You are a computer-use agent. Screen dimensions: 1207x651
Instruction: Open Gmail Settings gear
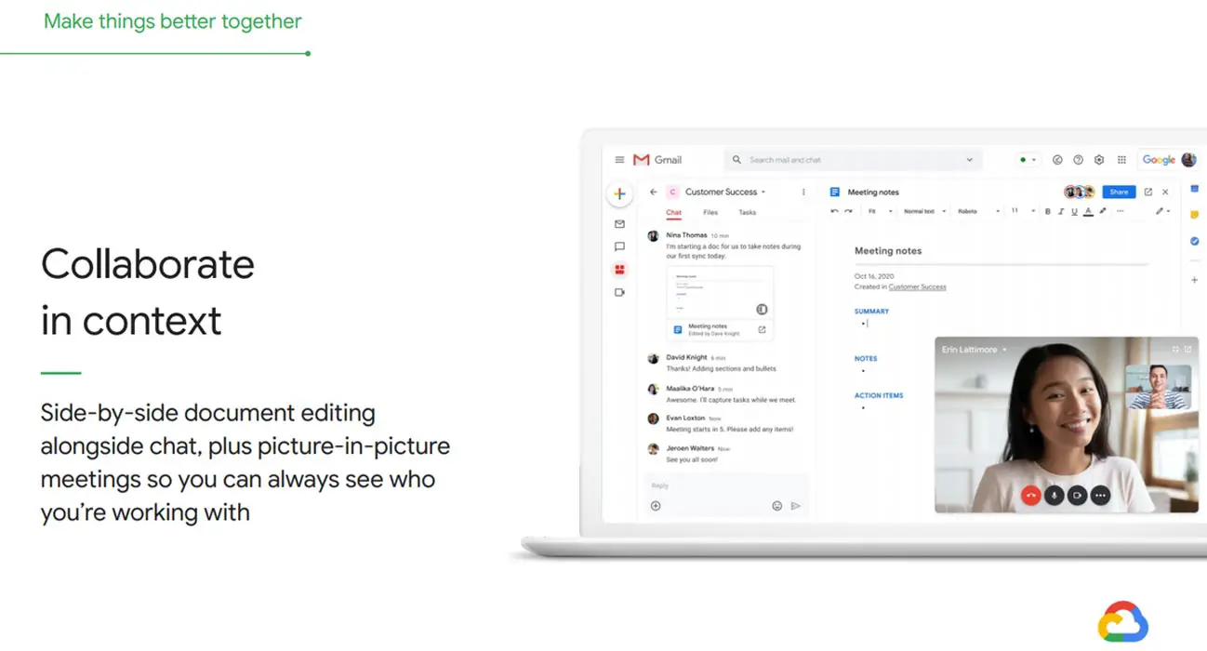(1099, 160)
